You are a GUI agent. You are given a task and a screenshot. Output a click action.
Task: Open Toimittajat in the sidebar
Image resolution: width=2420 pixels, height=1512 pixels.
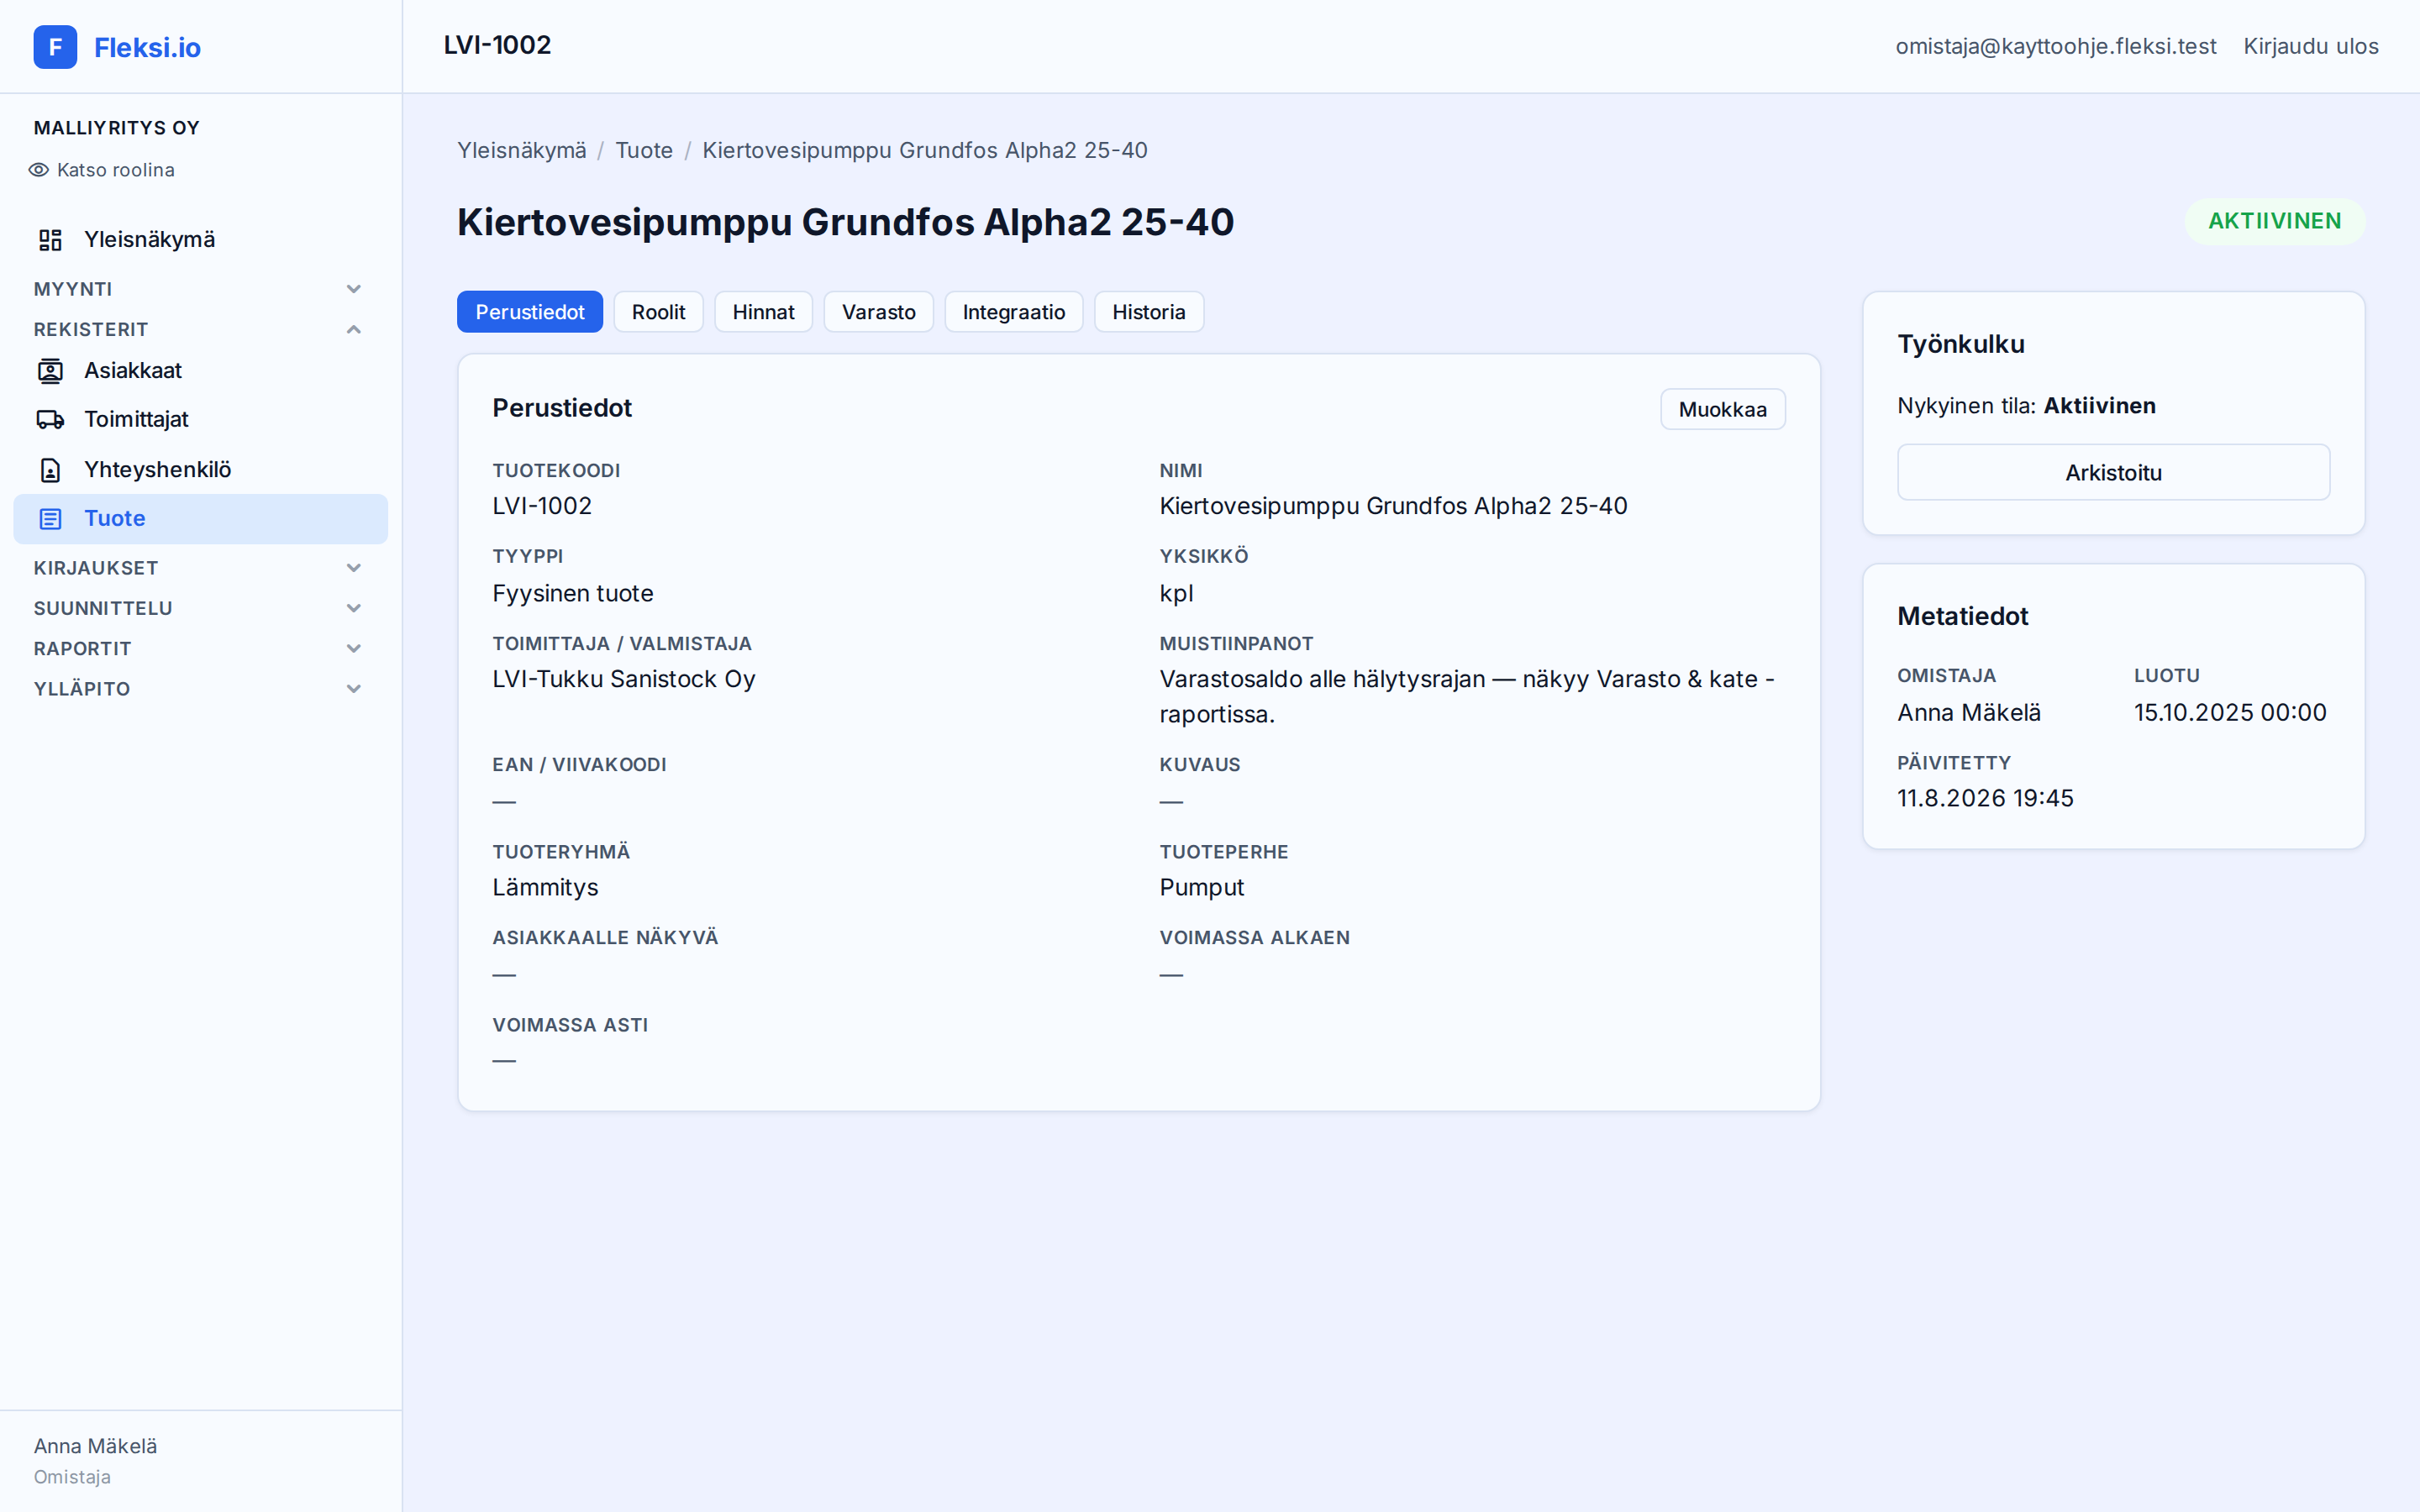tap(200, 420)
